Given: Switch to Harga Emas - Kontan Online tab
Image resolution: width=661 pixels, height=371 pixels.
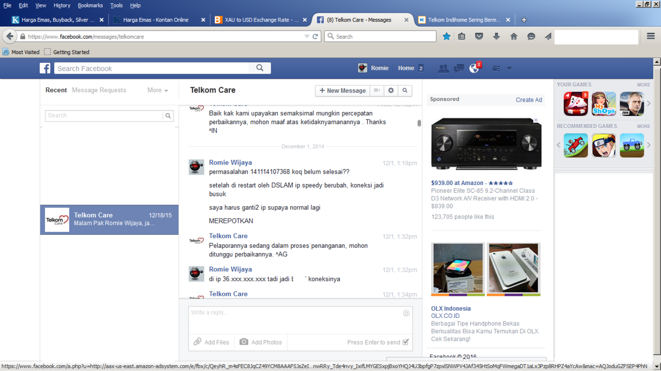Looking at the screenshot, I should click(x=159, y=20).
